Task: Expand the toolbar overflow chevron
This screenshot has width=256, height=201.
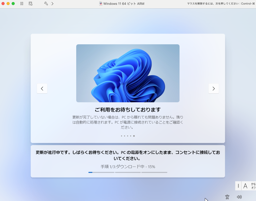Action: tap(52, 4)
